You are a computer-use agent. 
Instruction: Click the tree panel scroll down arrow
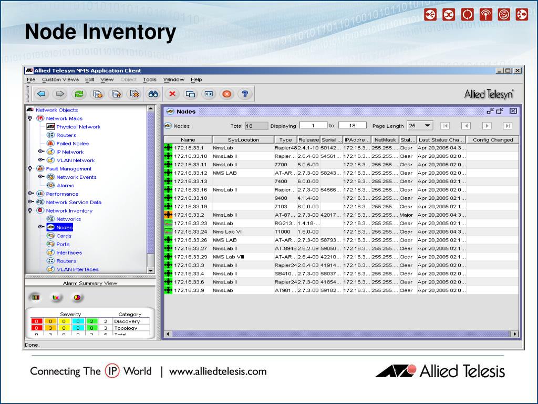151,270
